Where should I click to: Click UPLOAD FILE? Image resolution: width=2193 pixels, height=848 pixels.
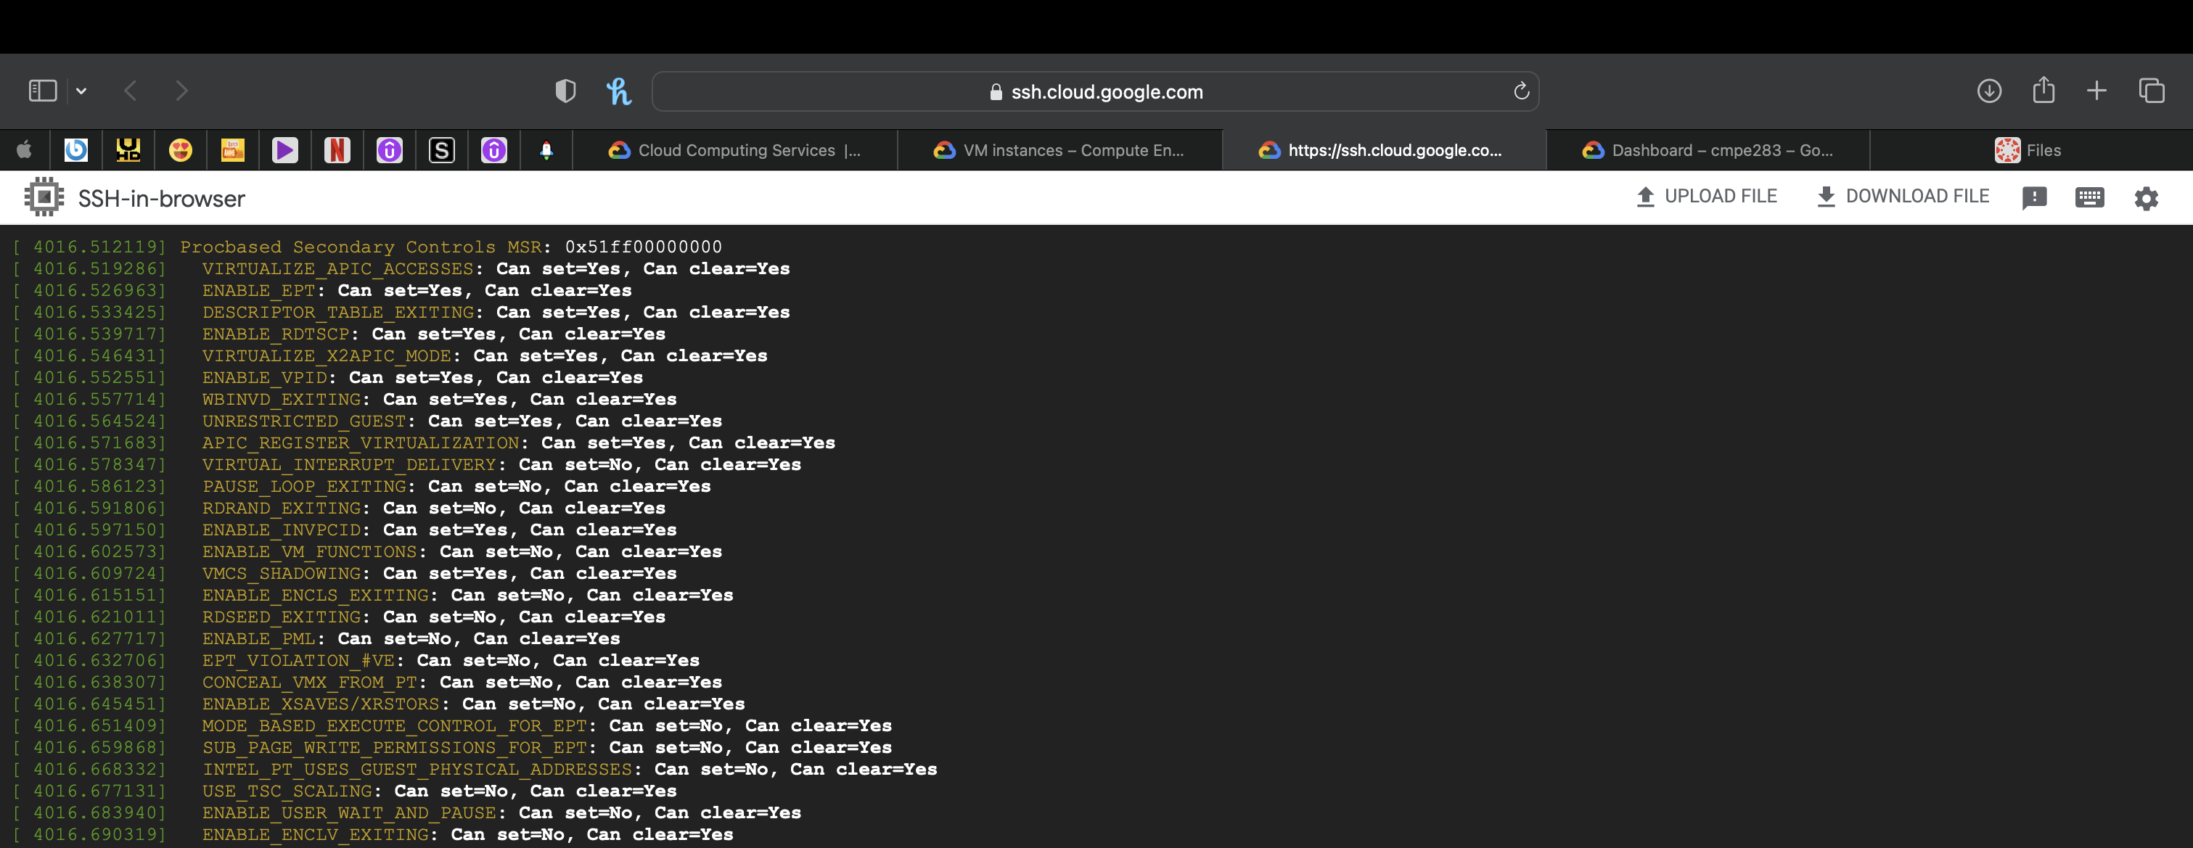[1707, 196]
